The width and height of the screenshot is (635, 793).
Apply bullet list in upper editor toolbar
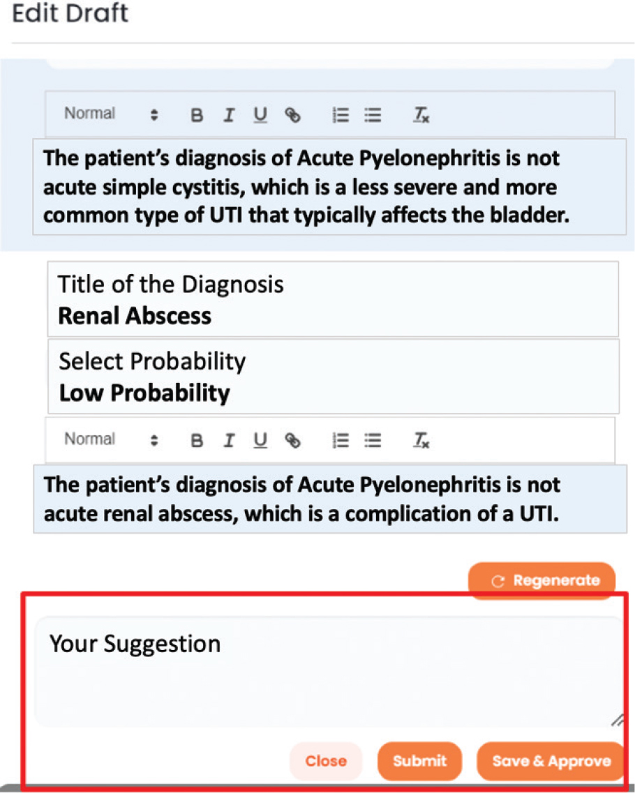pos(373,116)
